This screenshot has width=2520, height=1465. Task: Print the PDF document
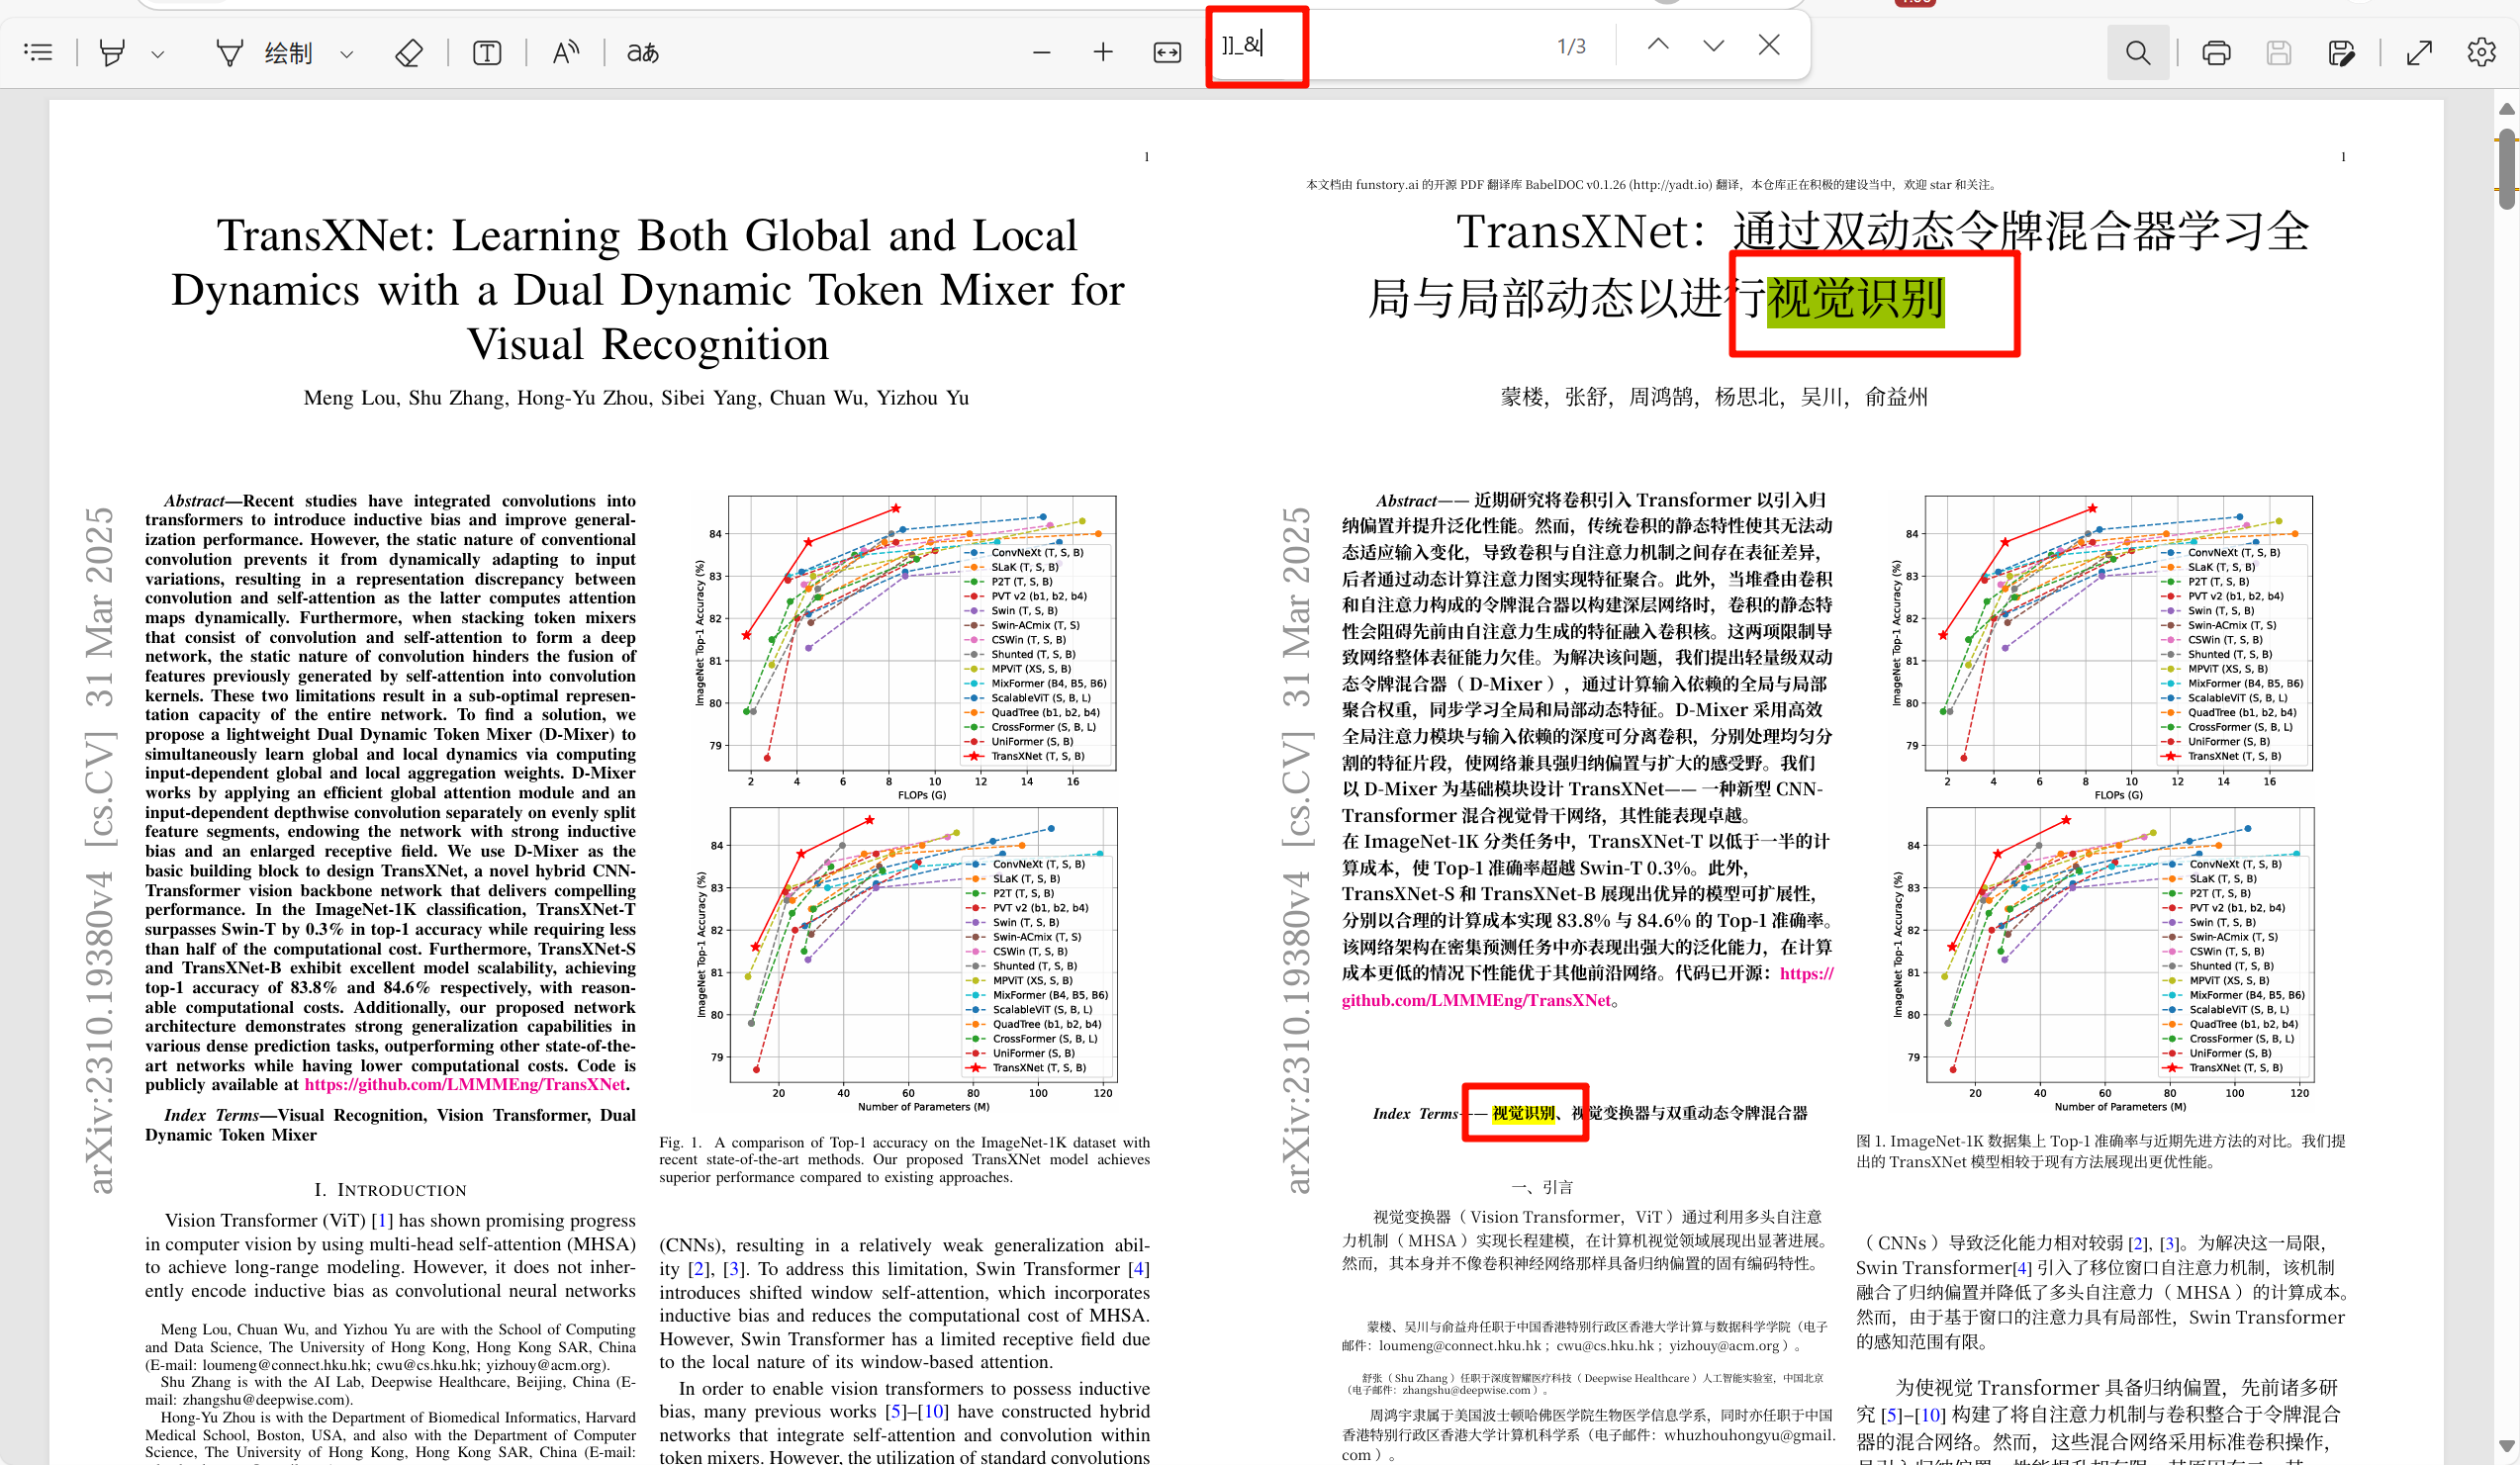coord(2216,52)
